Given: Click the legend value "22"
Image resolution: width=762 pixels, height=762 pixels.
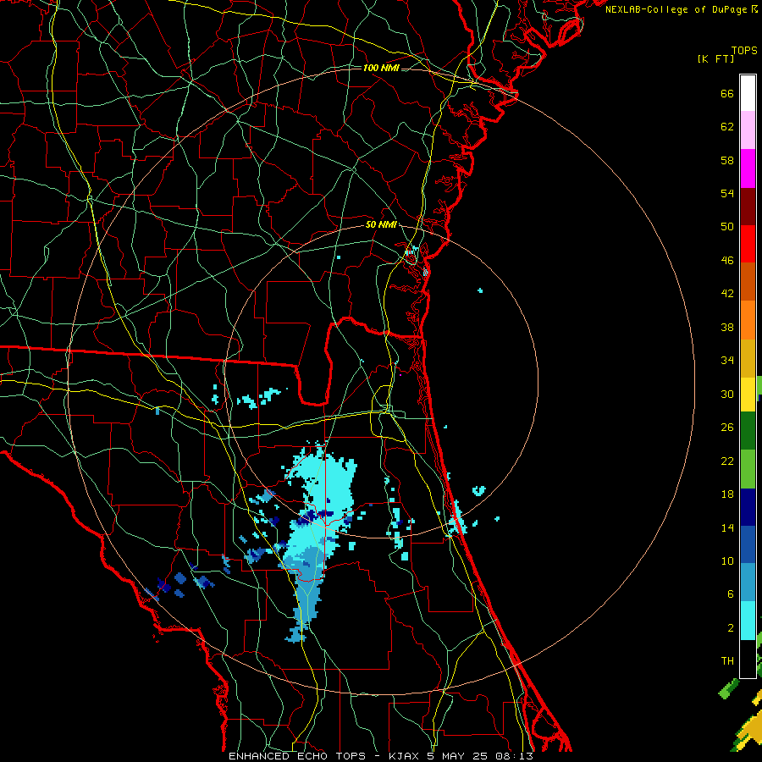Looking at the screenshot, I should [727, 461].
